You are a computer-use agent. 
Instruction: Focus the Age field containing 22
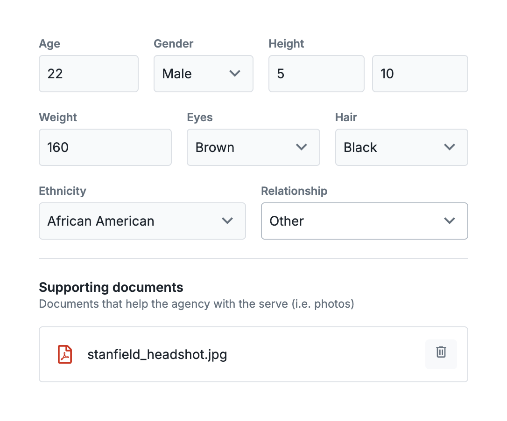pyautogui.click(x=88, y=74)
